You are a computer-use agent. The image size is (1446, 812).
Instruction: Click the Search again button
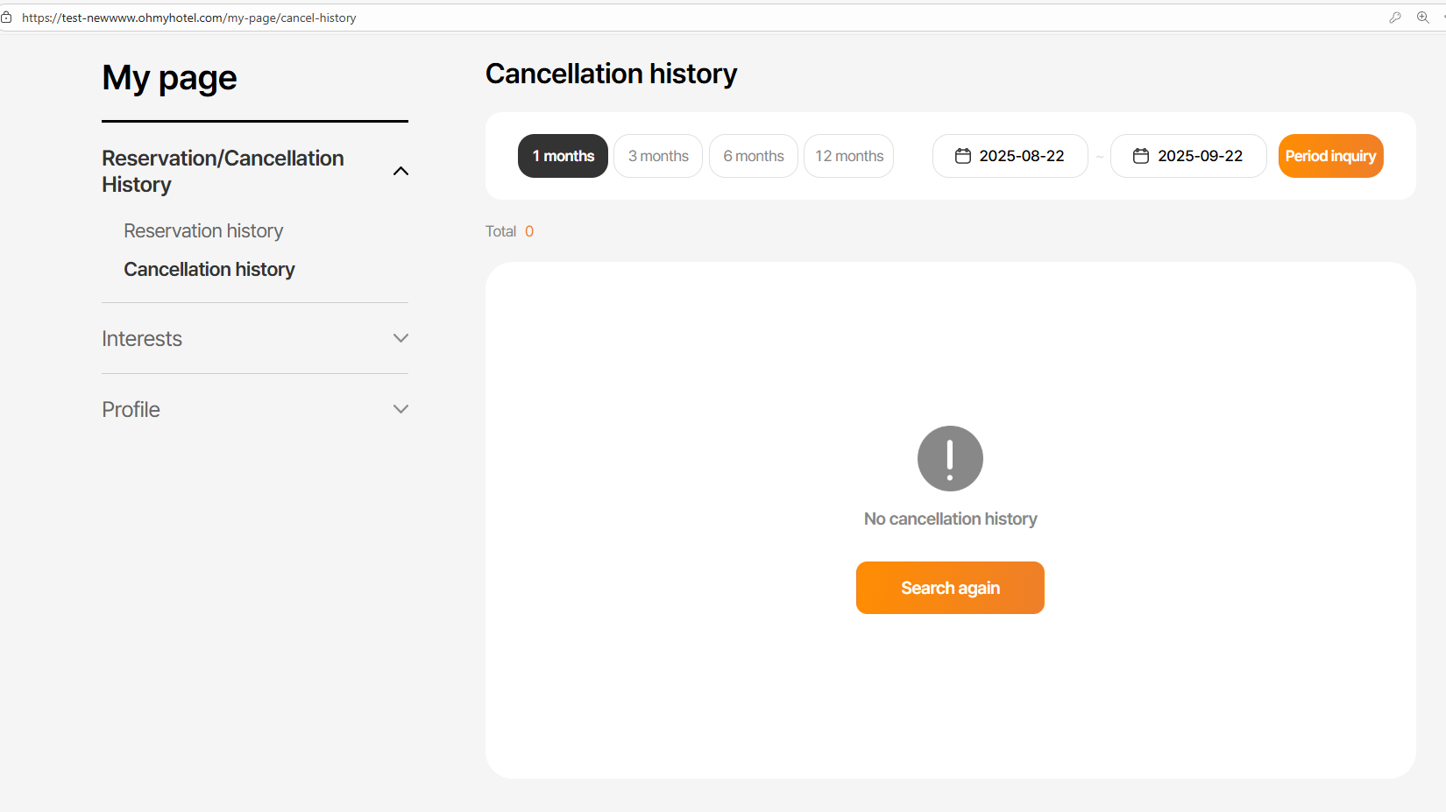pyautogui.click(x=950, y=588)
